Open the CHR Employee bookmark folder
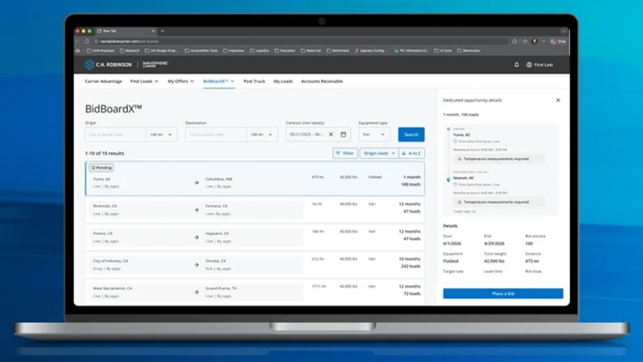Image resolution: width=643 pixels, height=362 pixels. pos(100,51)
